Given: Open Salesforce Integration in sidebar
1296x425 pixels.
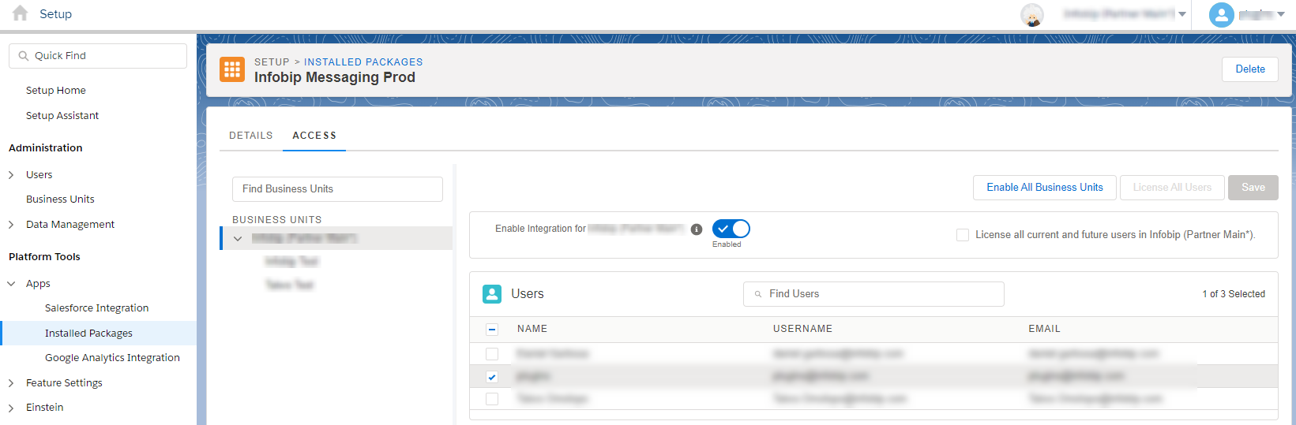Looking at the screenshot, I should point(96,308).
